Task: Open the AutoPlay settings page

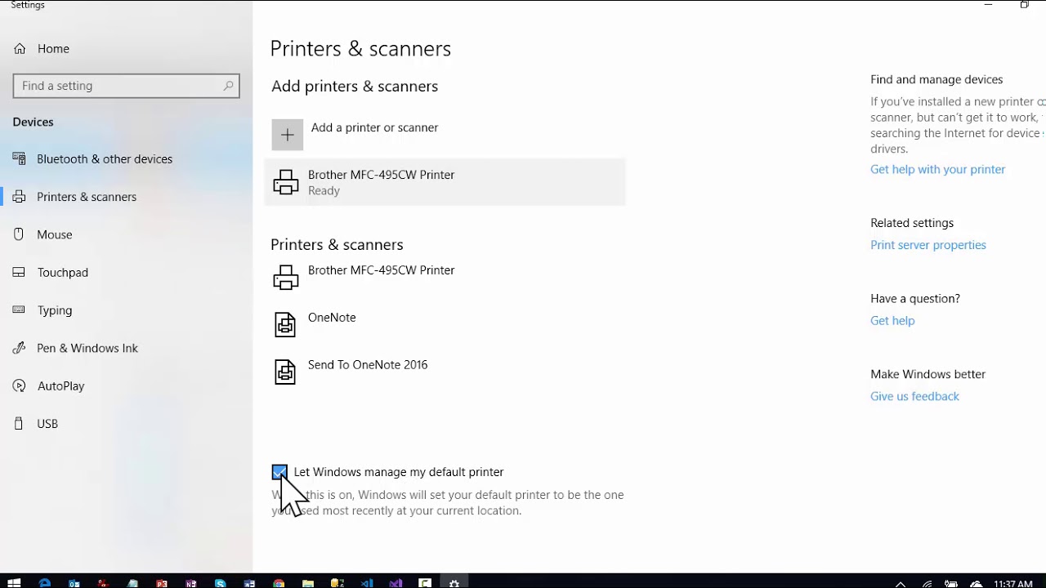Action: [49, 386]
